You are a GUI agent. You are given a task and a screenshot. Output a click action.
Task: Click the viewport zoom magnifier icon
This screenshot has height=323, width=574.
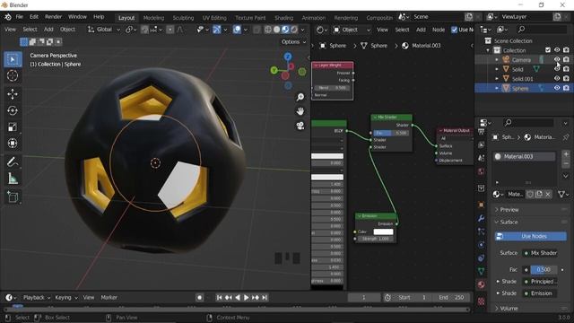[300, 97]
